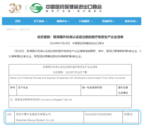
Task: Expand the 行业服务 dropdown arrow
Action: (x=92, y=21)
